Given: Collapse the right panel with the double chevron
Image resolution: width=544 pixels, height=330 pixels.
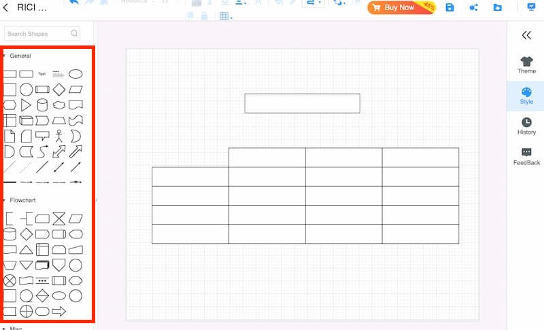Looking at the screenshot, I should click(526, 35).
